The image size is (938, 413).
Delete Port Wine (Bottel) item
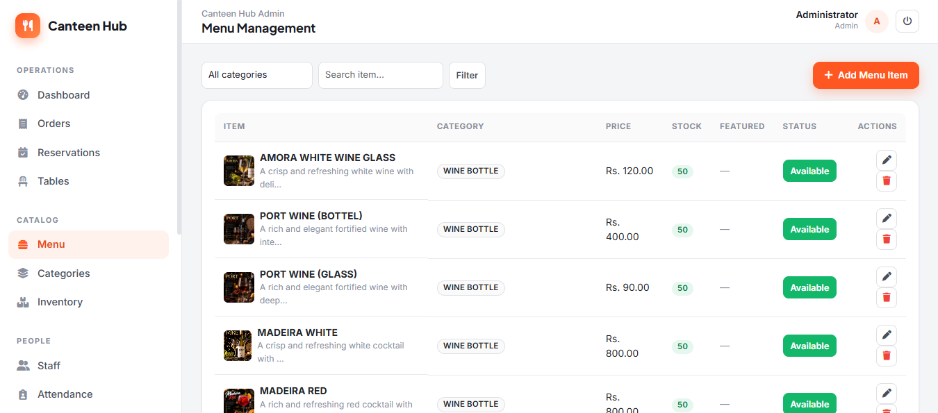click(x=887, y=239)
